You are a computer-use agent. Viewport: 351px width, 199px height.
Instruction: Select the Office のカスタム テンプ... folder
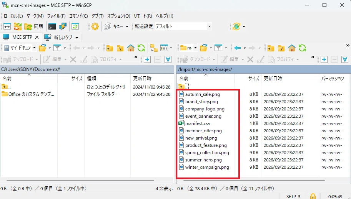(28, 94)
